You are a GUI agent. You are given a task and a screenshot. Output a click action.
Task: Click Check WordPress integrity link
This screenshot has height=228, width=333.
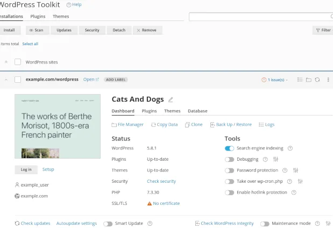224,223
